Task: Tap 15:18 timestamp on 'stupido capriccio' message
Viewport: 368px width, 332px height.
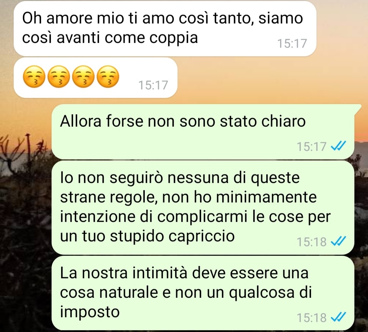Action: point(311,241)
